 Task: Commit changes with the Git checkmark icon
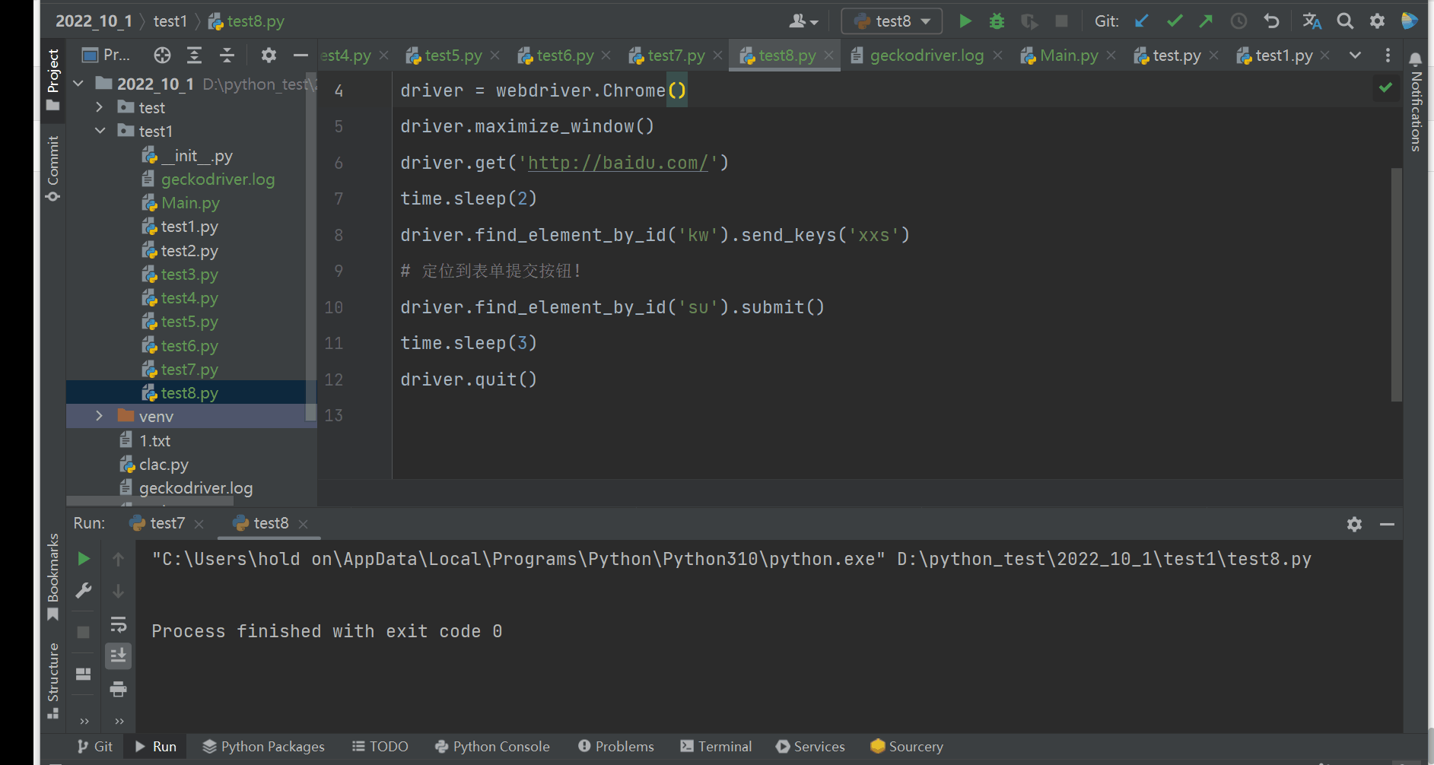click(x=1175, y=21)
